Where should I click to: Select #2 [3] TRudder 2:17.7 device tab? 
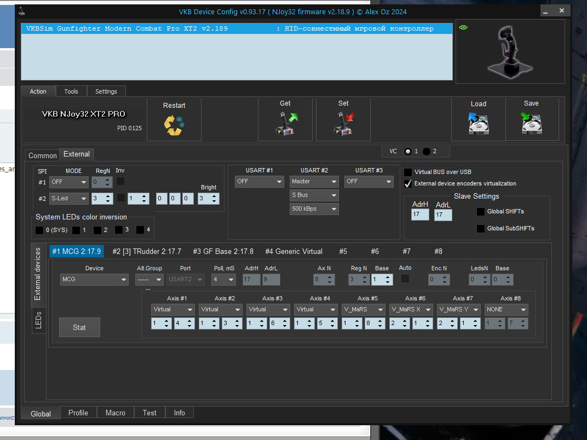point(147,251)
